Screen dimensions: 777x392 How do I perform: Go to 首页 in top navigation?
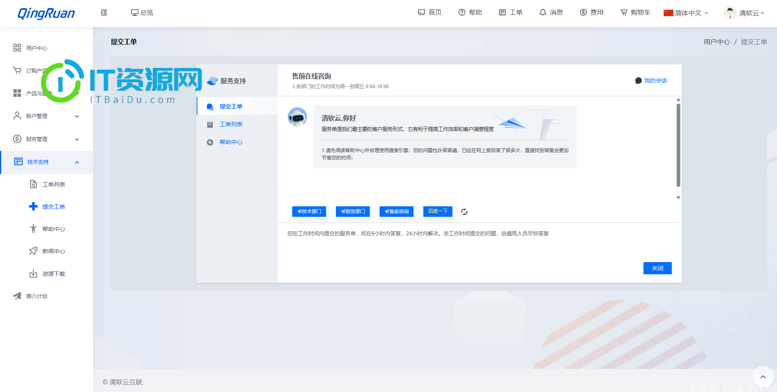pyautogui.click(x=430, y=13)
